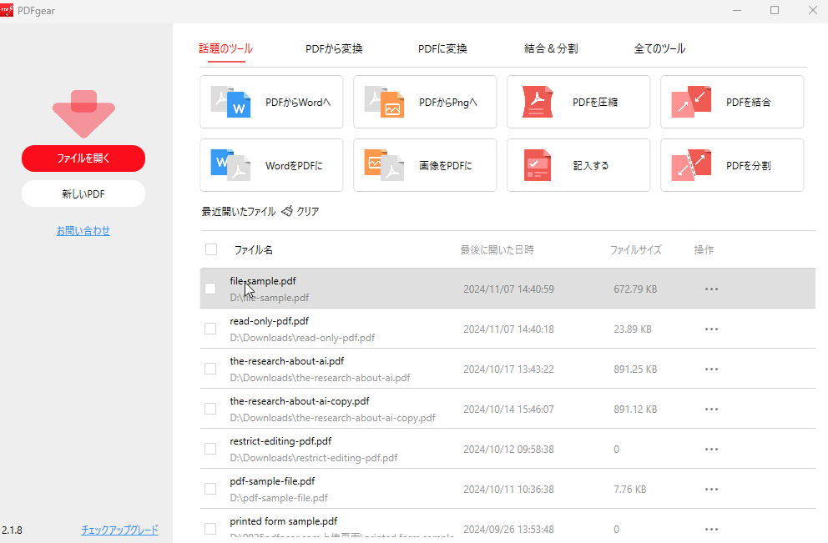
Task: Click the PDF to Word conversion icon
Action: coord(230,102)
